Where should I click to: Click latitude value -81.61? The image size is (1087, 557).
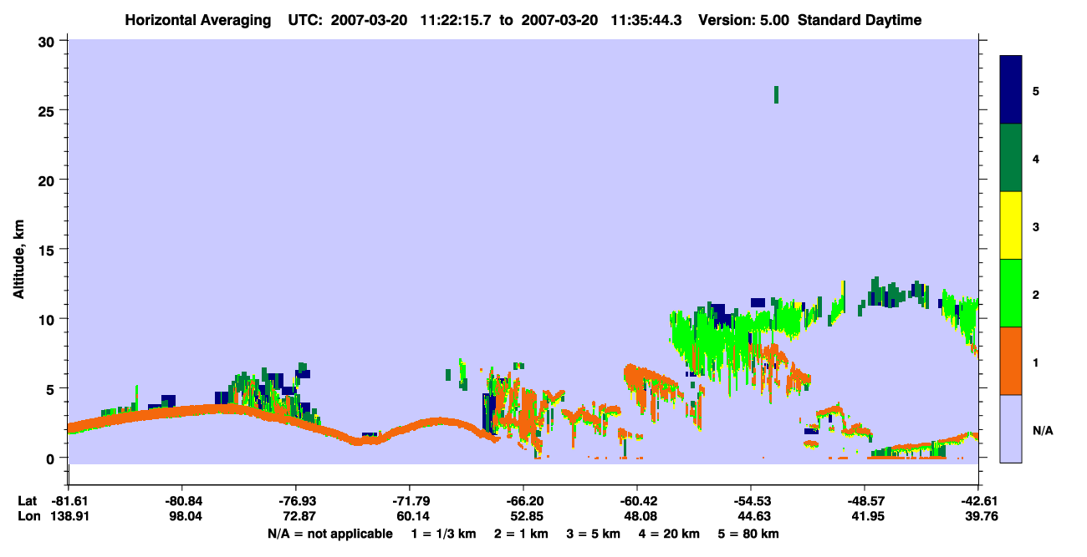coord(68,500)
